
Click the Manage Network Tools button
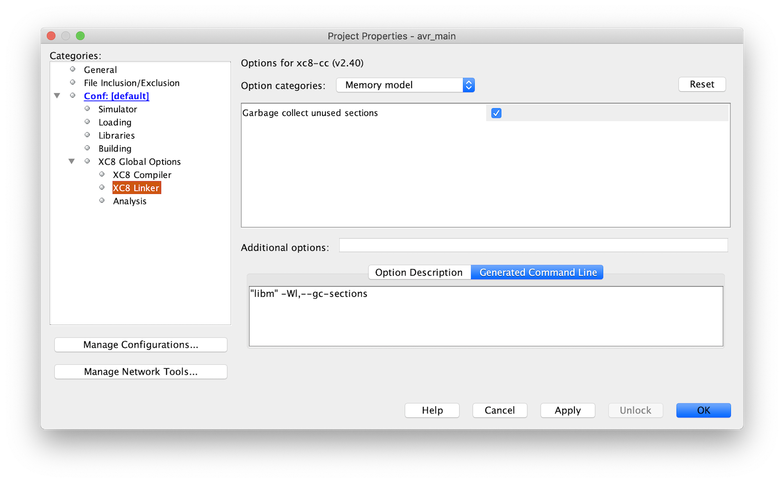click(141, 372)
